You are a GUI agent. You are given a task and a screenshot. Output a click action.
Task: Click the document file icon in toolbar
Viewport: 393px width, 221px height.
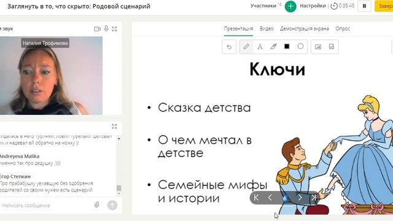[332, 47]
